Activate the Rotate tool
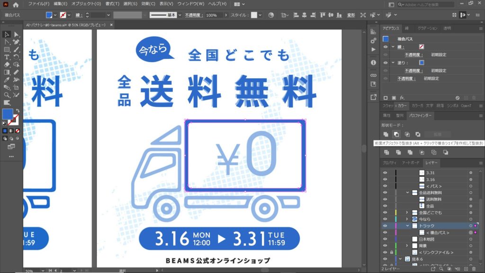 coord(17,57)
